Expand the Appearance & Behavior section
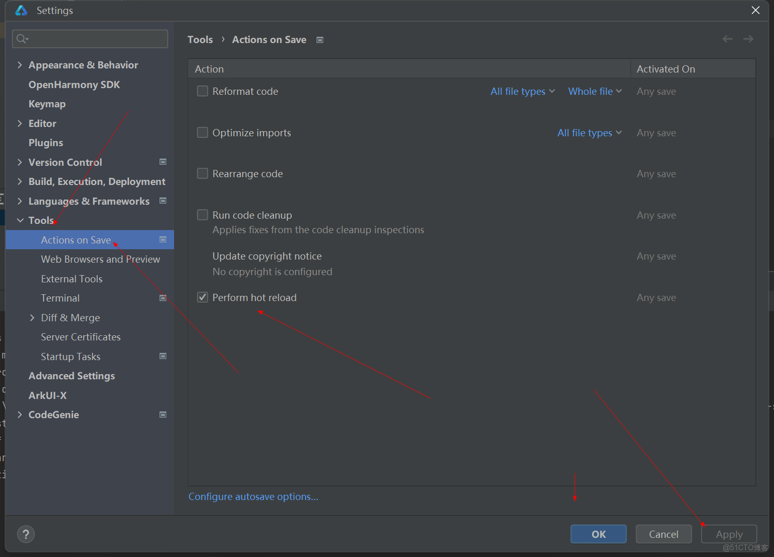 [x=20, y=65]
